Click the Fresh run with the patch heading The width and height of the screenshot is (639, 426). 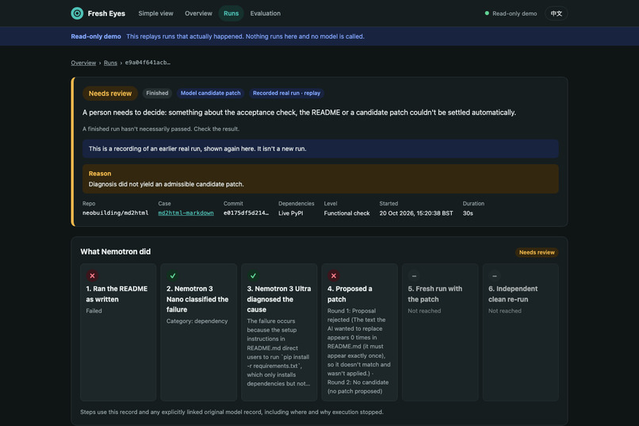click(434, 294)
